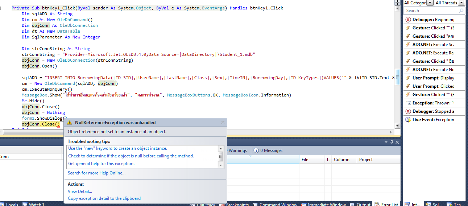Open 'Get general help for this exception' link
468x206 pixels.
101,164
